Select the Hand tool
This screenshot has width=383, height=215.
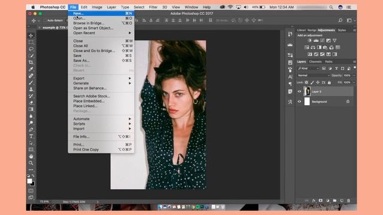31,156
